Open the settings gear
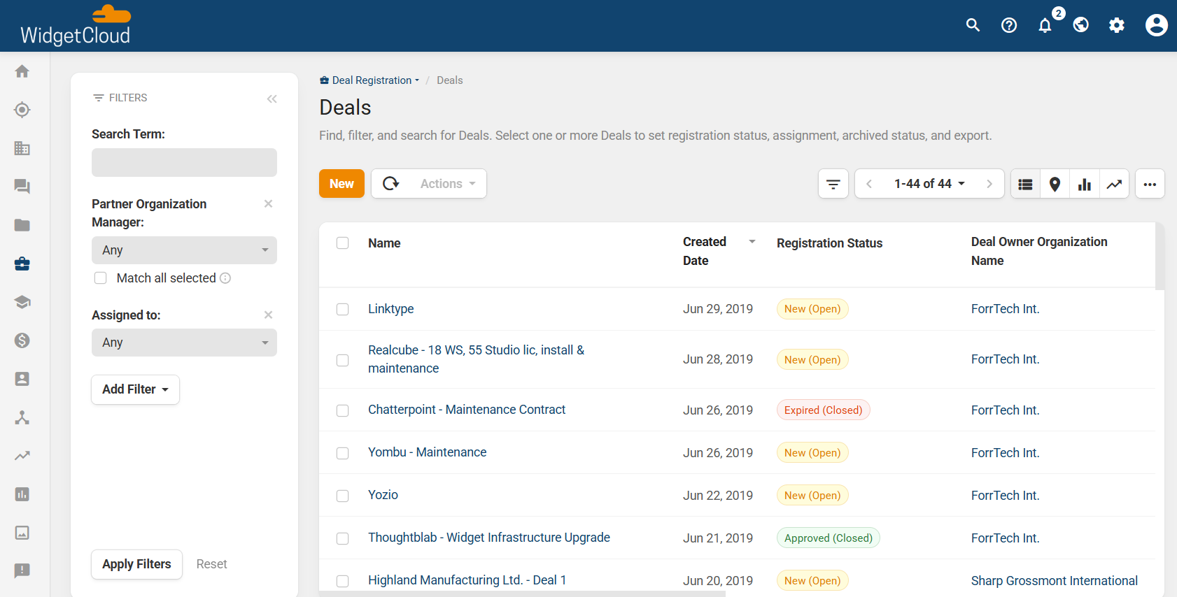The width and height of the screenshot is (1177, 597). [x=1117, y=26]
